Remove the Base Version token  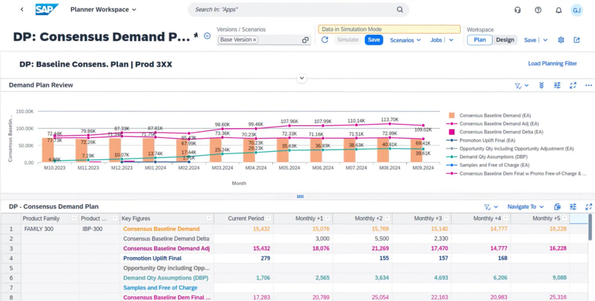pyautogui.click(x=255, y=40)
